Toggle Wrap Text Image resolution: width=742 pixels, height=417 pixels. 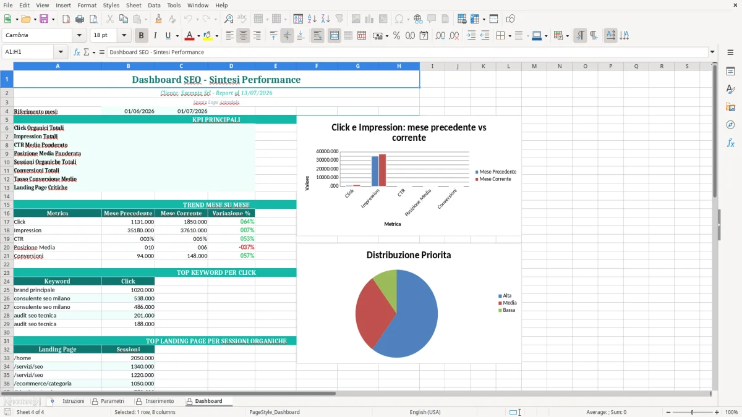(318, 36)
